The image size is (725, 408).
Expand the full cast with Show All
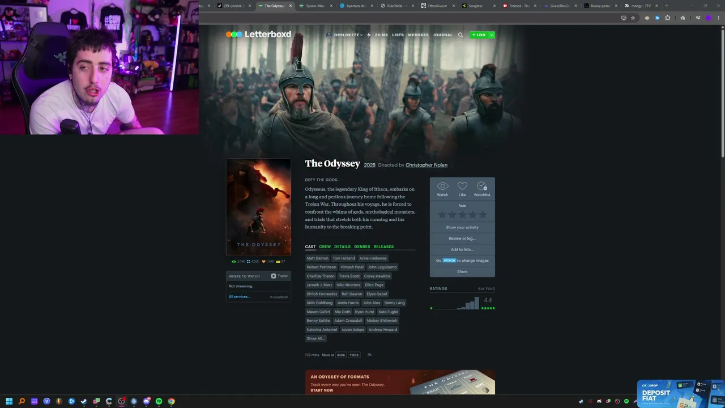tap(315, 338)
